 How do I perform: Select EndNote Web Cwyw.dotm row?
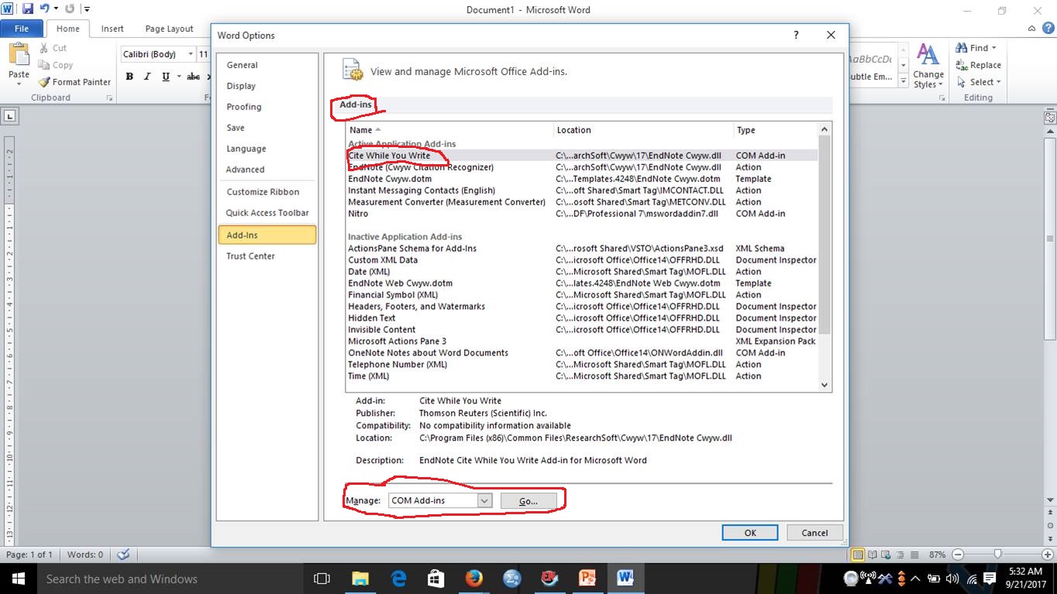coord(582,283)
